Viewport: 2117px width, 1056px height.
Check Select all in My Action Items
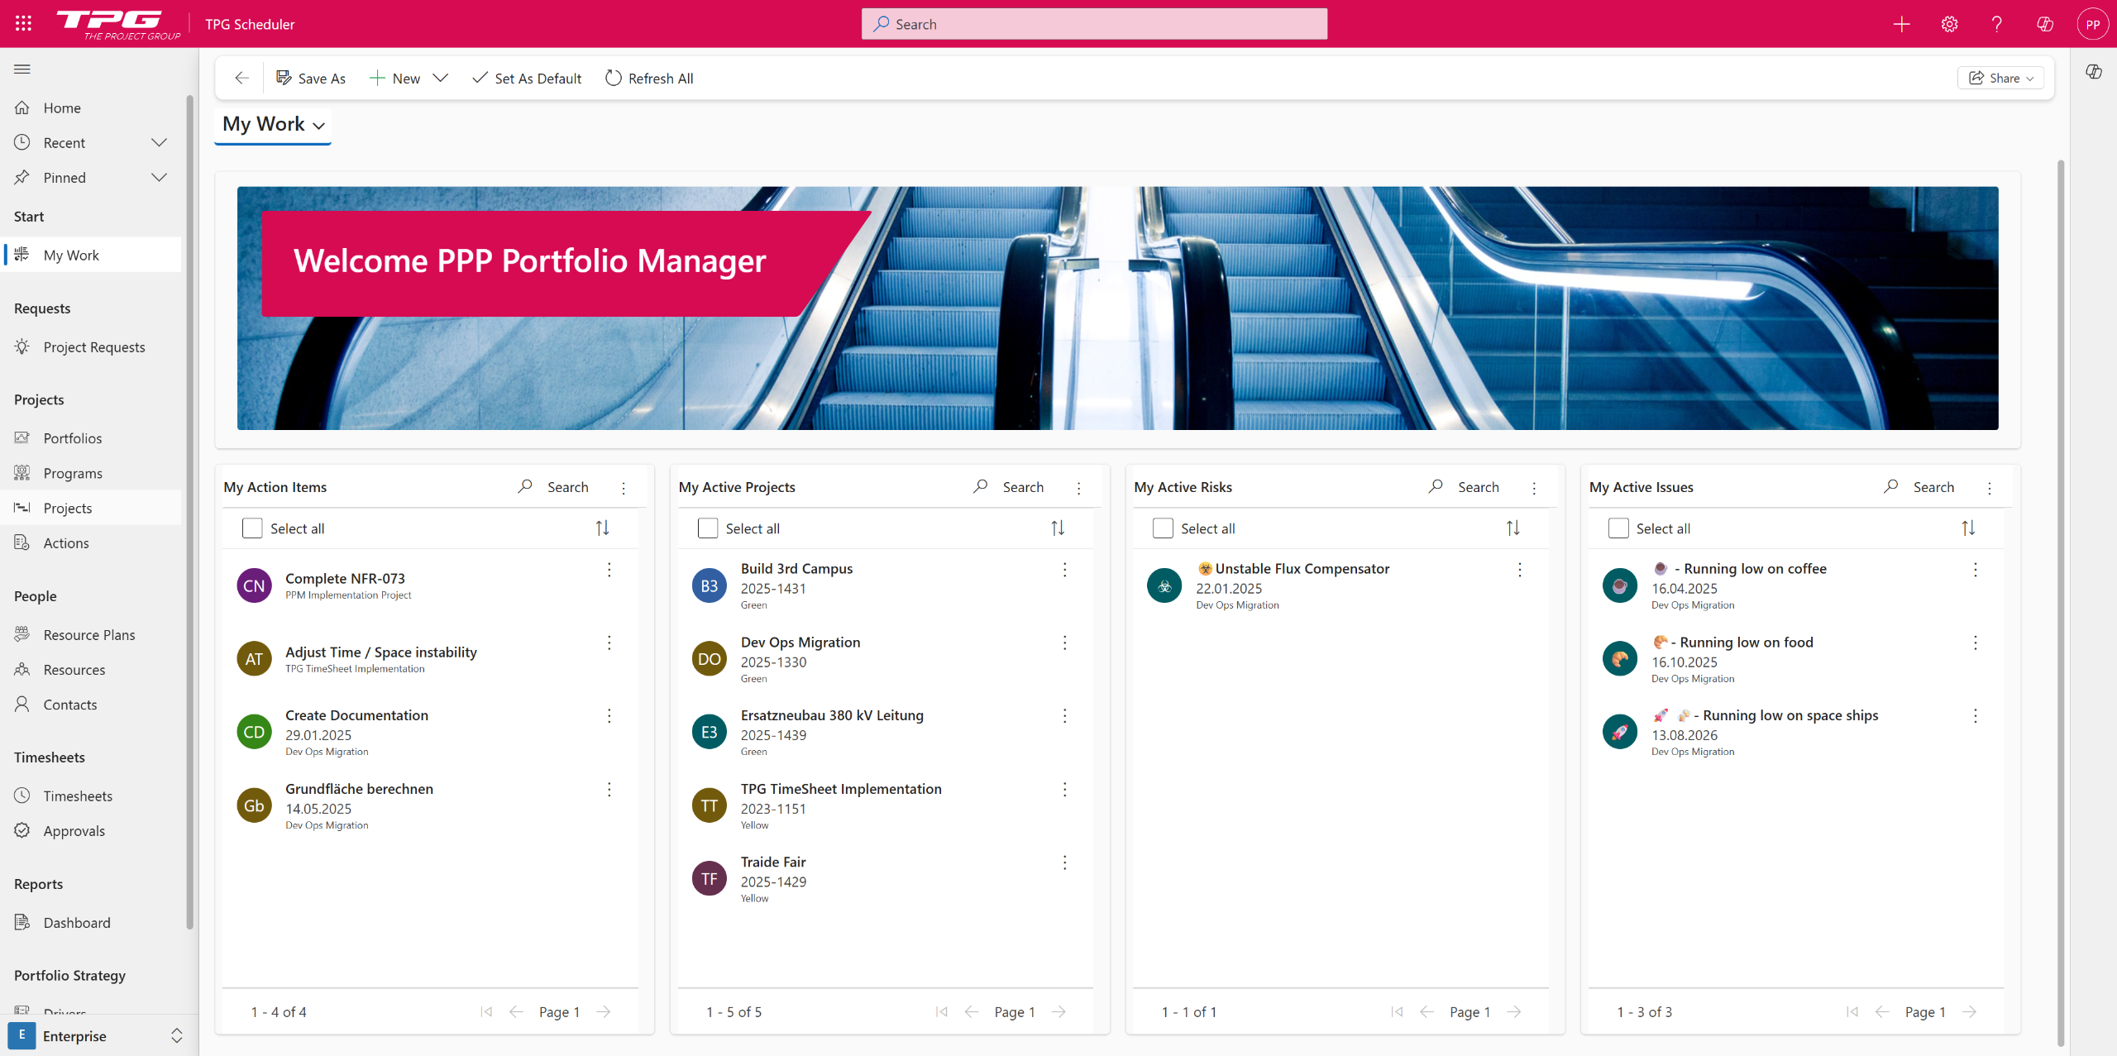[x=252, y=528]
